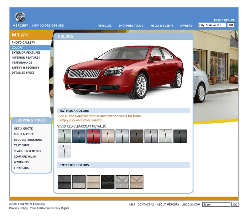Select the dark brown exterior swatch
The width and height of the screenshot is (248, 219).
click(x=137, y=136)
